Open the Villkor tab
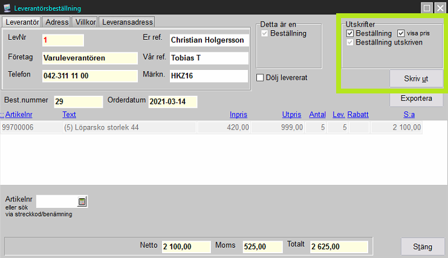Image resolution: width=448 pixels, height=258 pixels. [x=85, y=22]
